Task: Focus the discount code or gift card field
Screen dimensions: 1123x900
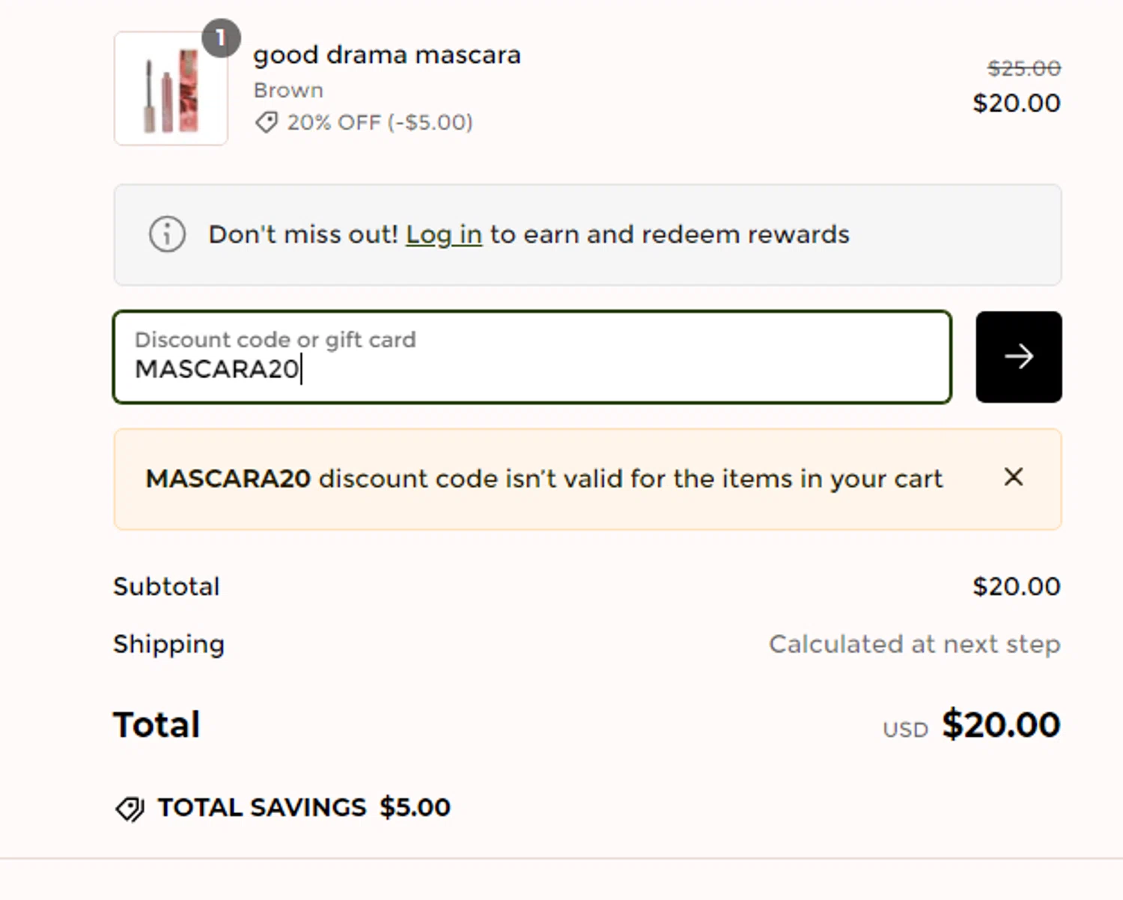Action: (x=532, y=357)
